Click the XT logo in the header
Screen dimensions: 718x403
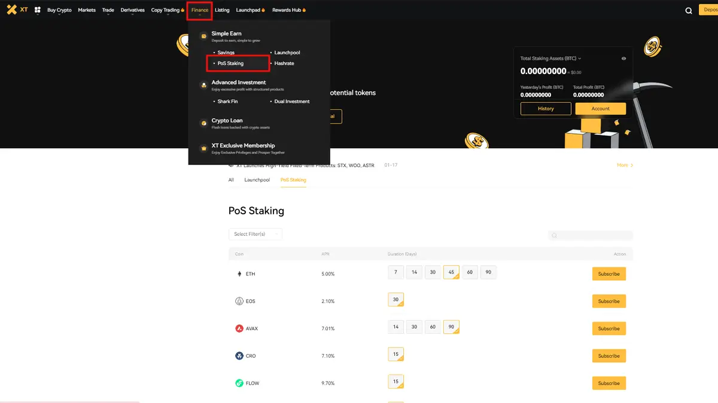point(17,10)
